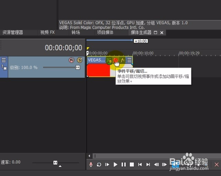This screenshot has height=176, width=221.
Task: Go to end of project
Action: (x=148, y=164)
